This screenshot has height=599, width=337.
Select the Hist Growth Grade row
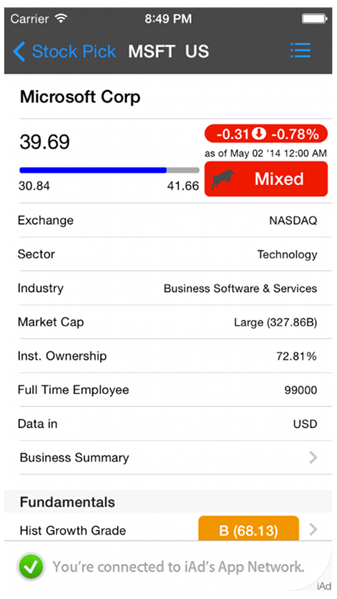point(73,530)
